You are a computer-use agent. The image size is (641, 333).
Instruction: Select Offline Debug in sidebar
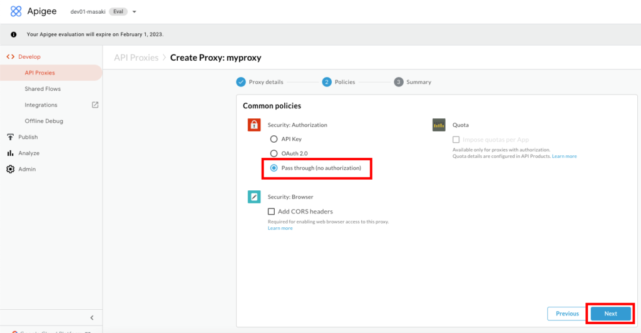point(44,121)
